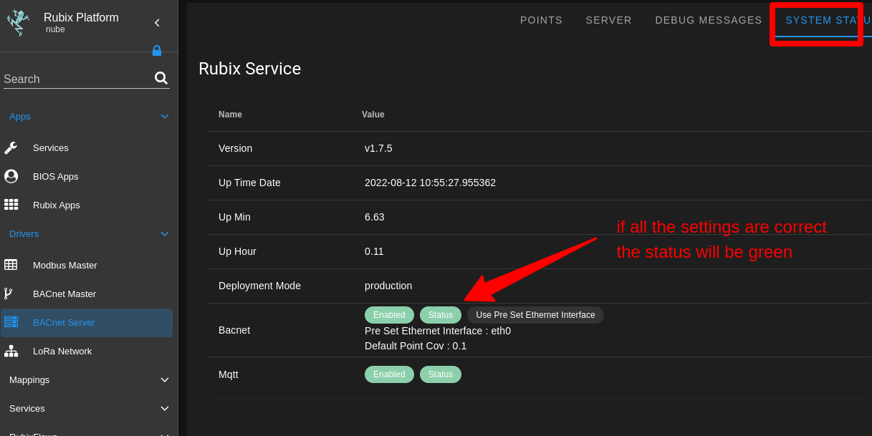This screenshot has width=872, height=436.
Task: Click the blue lock icon
Action: point(157,51)
